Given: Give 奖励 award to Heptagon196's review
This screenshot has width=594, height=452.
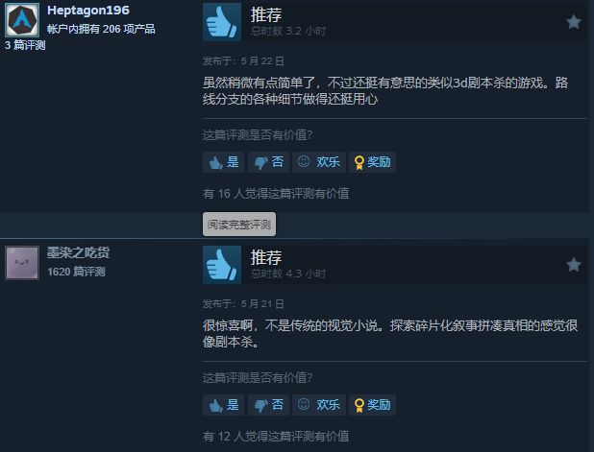Looking at the screenshot, I should click(x=372, y=162).
